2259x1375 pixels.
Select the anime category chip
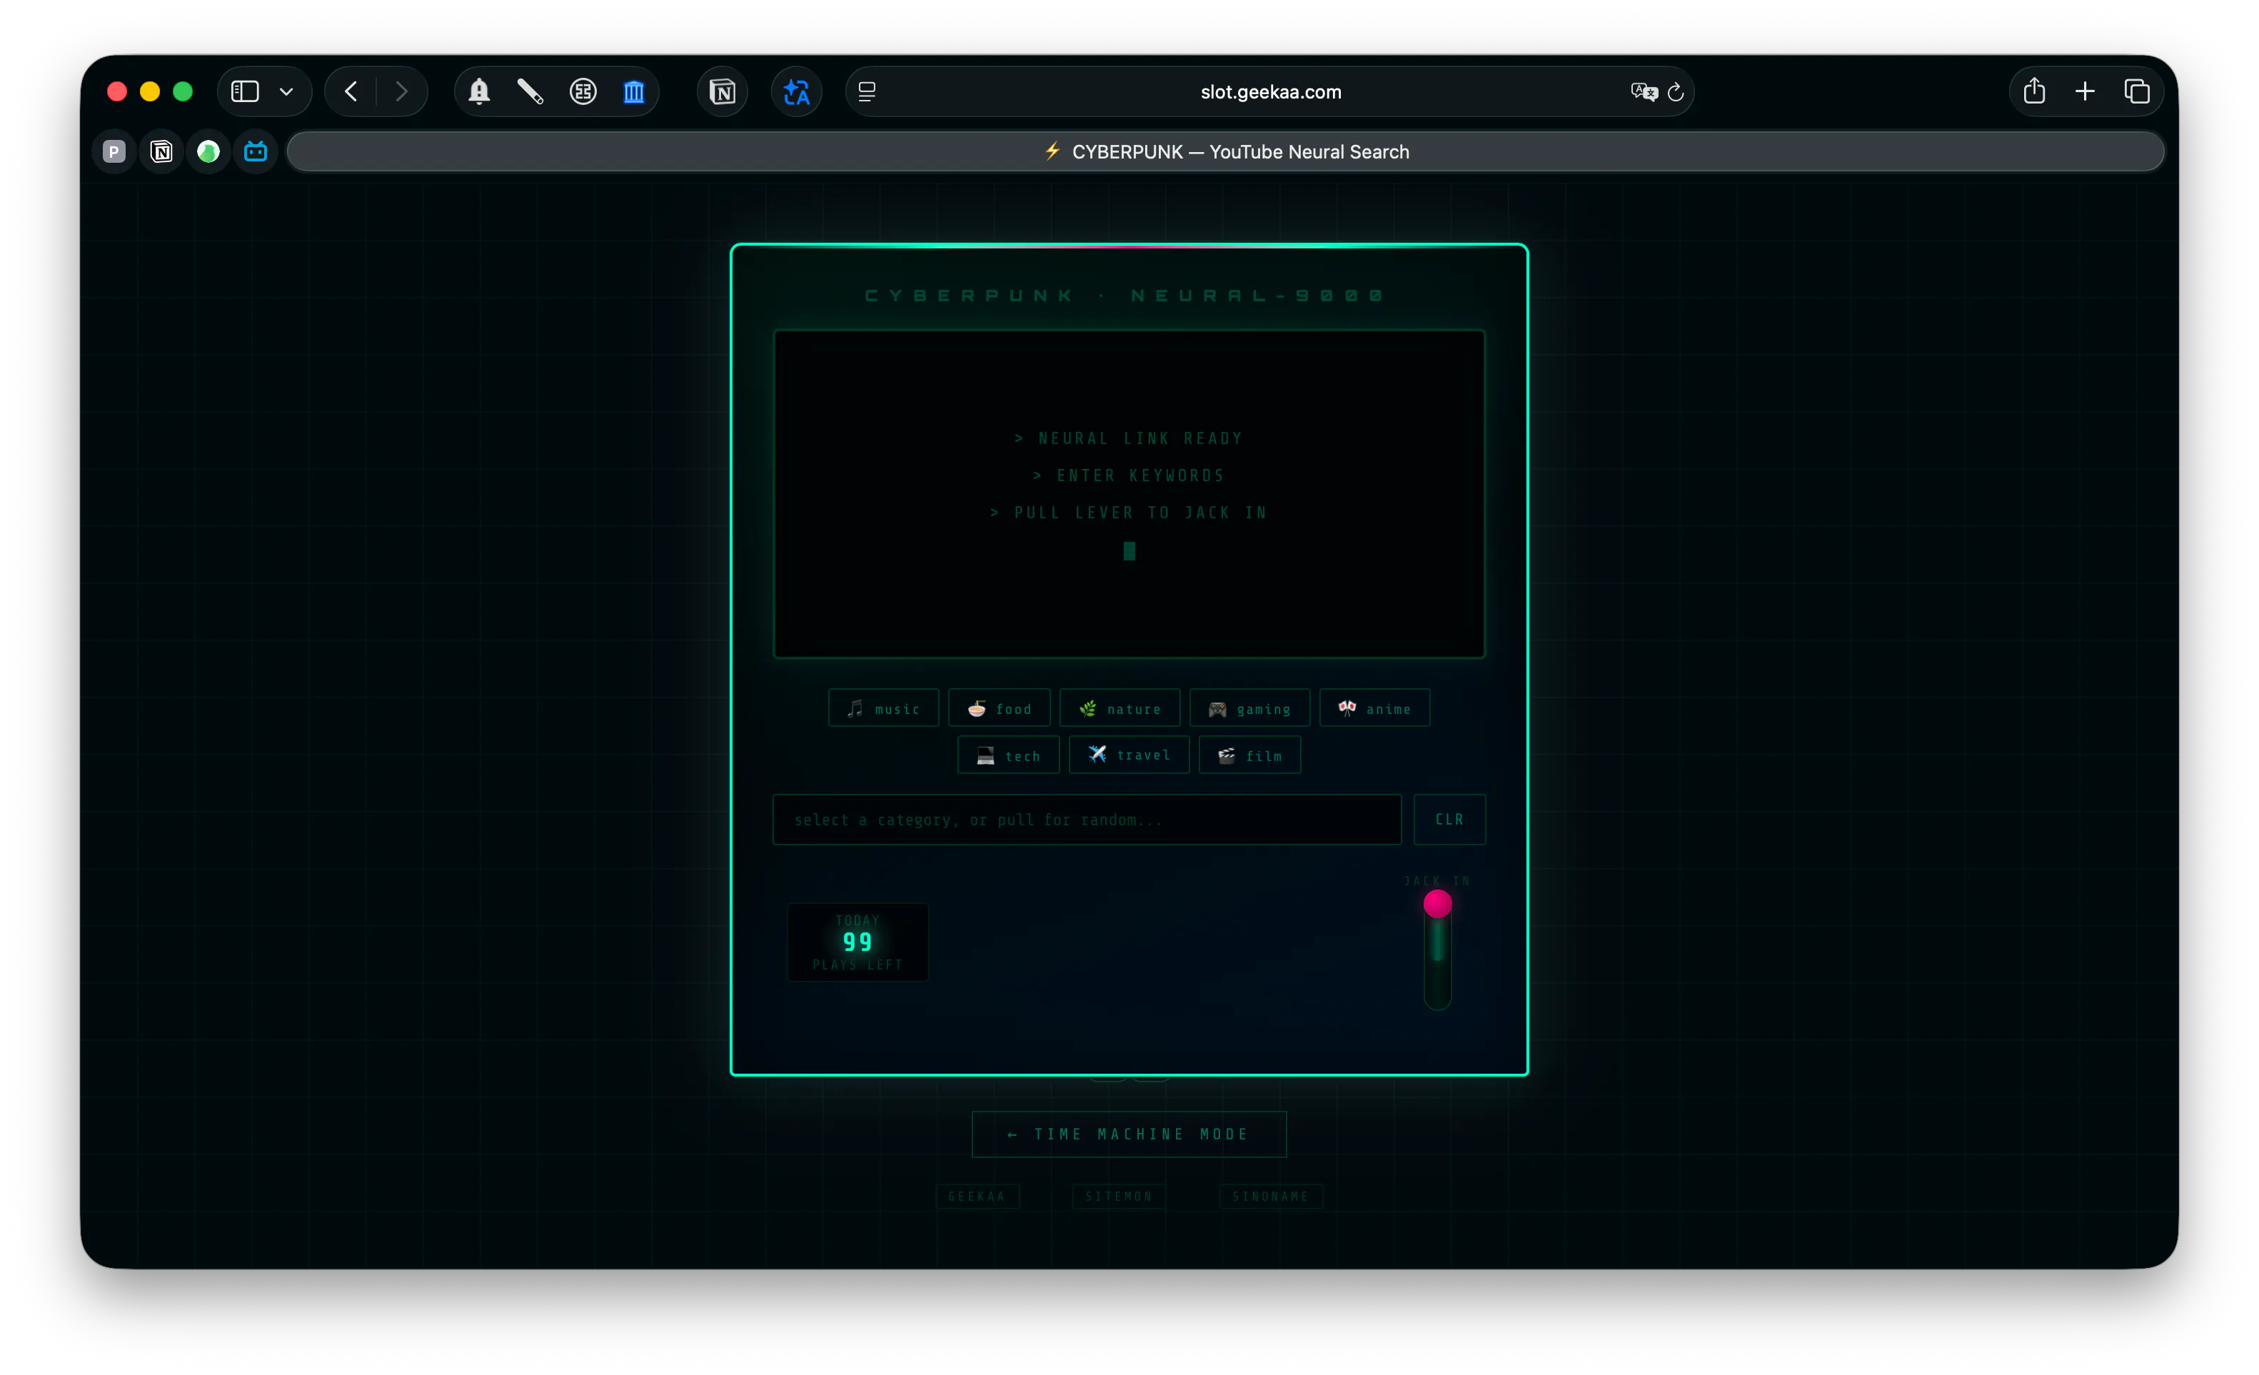[x=1374, y=707]
